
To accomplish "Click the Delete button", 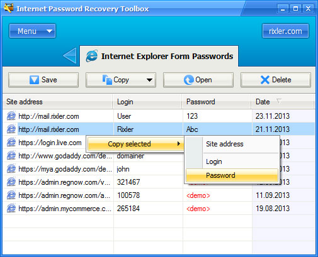I will click(x=276, y=80).
